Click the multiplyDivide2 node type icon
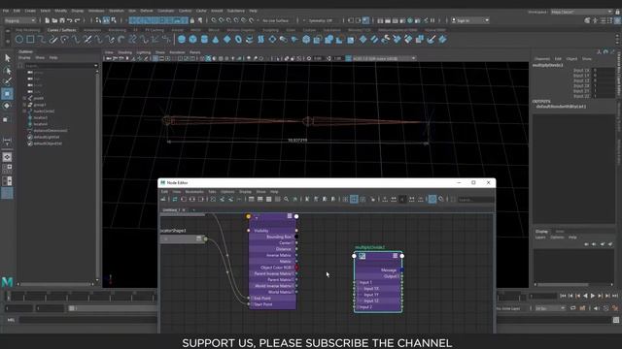 tap(363, 256)
